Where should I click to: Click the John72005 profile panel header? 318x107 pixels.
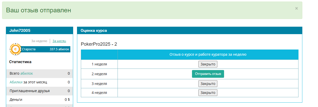(x=40, y=30)
